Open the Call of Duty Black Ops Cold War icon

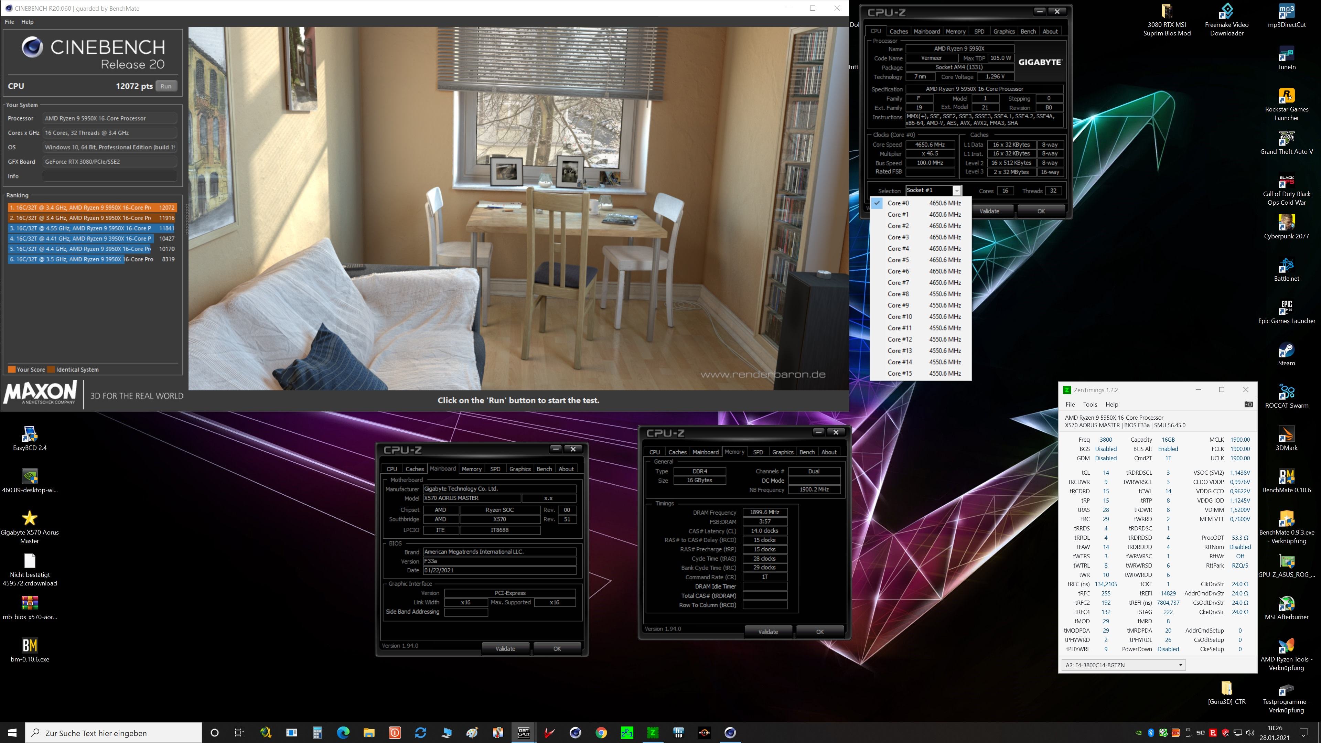[x=1287, y=190]
